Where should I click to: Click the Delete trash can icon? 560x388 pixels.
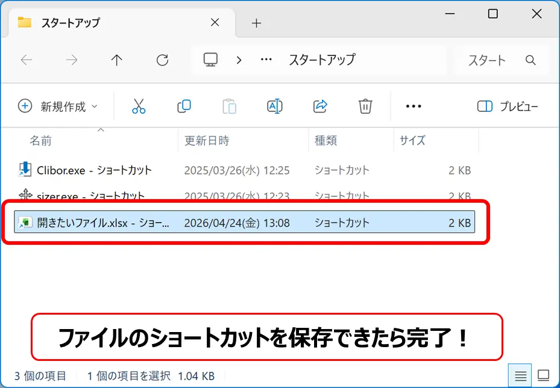(x=365, y=106)
